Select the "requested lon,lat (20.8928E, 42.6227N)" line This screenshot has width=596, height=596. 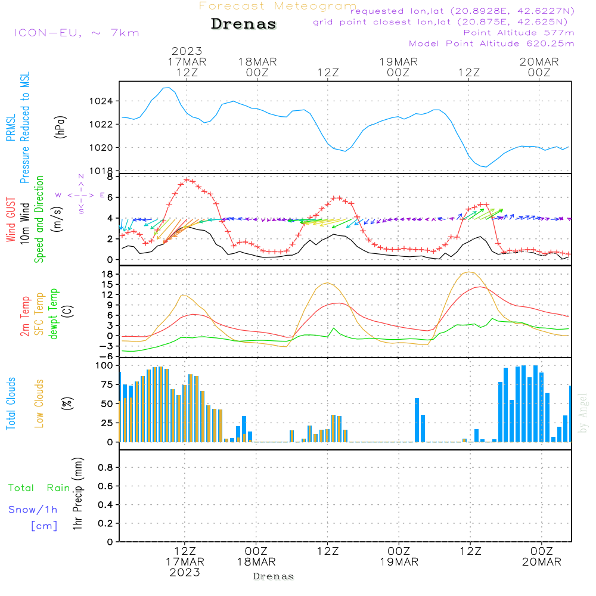click(x=462, y=11)
